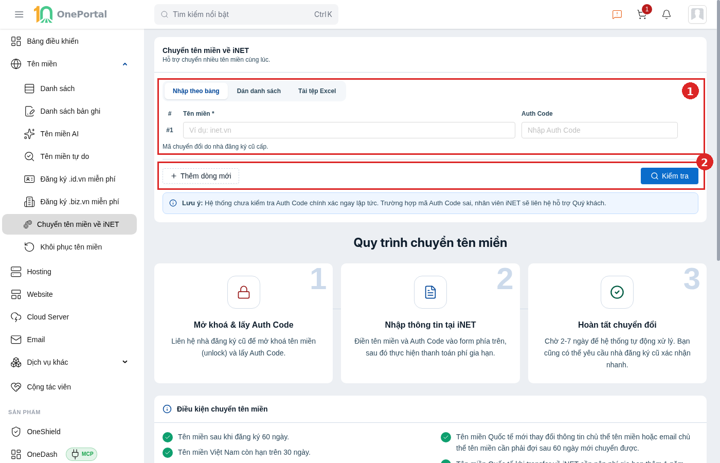
Task: Click the Lưu ý notice info icon
Action: [173, 203]
